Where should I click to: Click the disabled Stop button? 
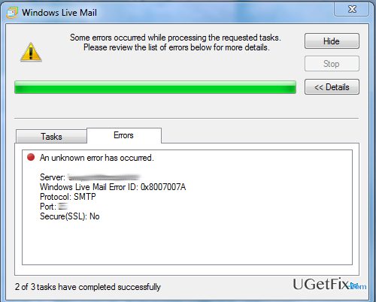point(332,64)
